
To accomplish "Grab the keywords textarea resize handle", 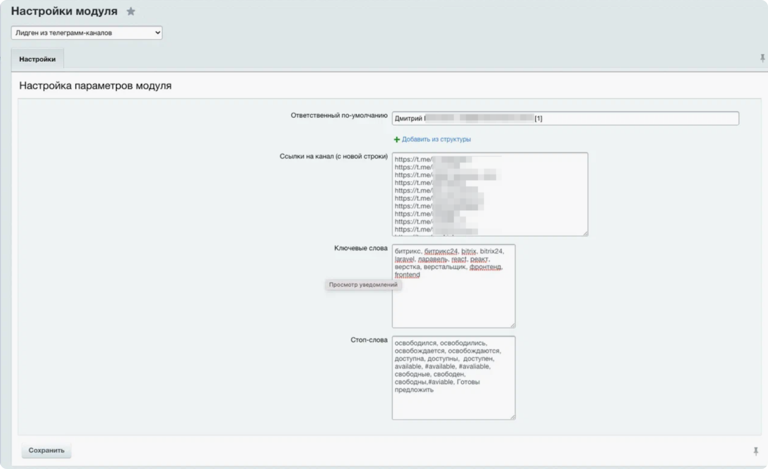I will point(513,325).
